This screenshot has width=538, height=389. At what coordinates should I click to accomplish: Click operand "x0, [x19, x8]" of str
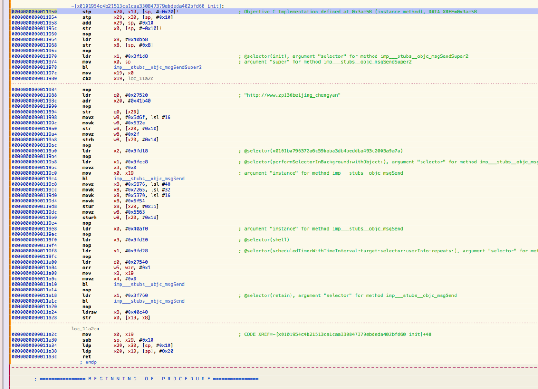click(x=132, y=318)
